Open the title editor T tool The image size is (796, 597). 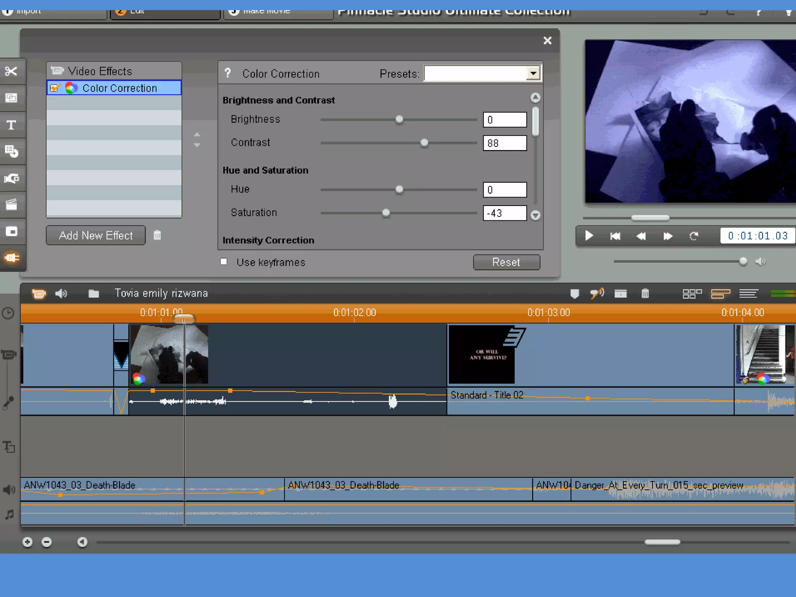click(x=11, y=125)
